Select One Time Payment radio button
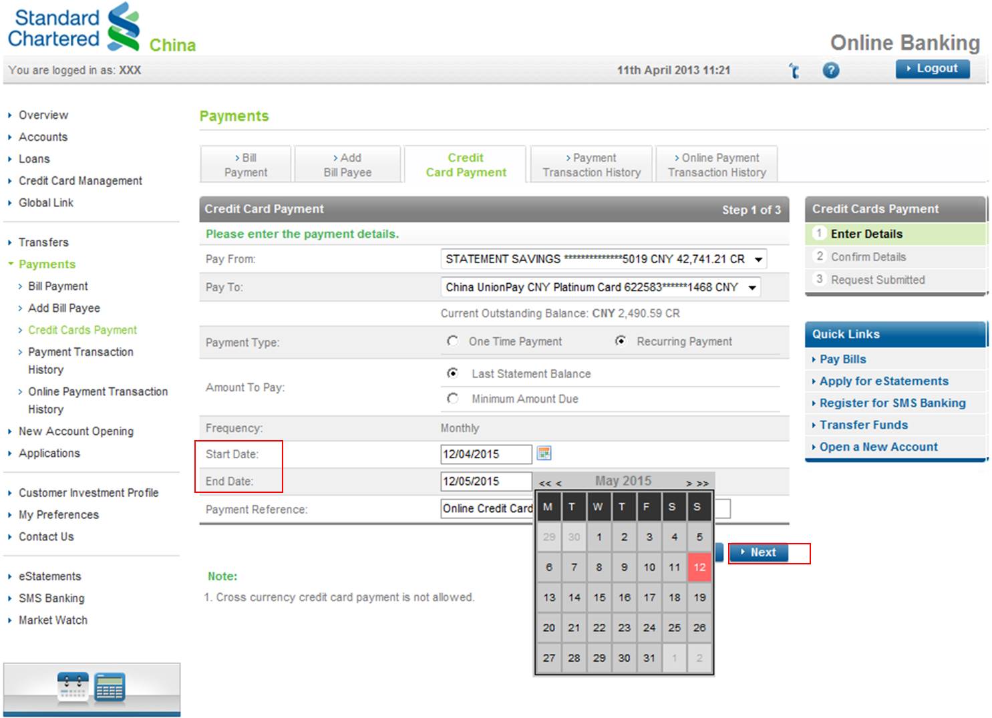Screen dimensions: 992x718 coord(452,341)
